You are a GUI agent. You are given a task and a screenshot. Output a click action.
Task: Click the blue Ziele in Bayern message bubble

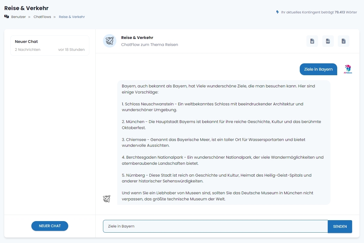coord(318,69)
